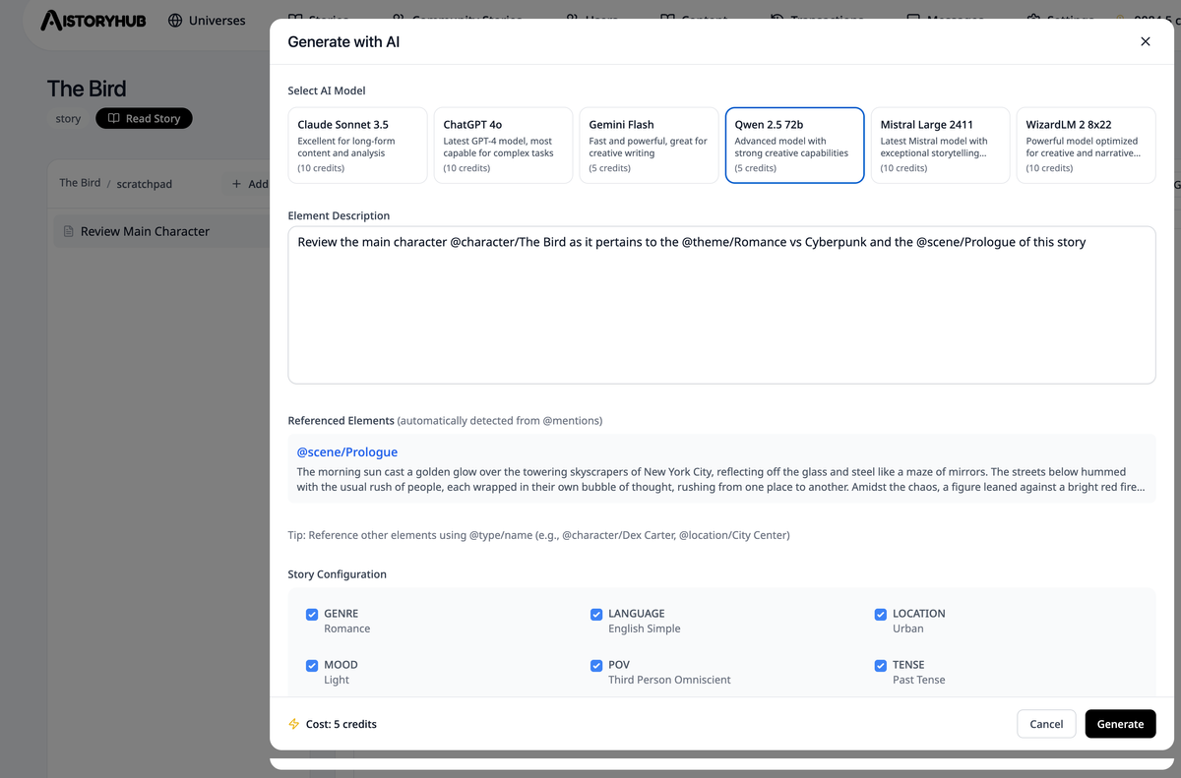The image size is (1181, 778).
Task: Open the @scene/Prologue referenced element link
Action: [x=347, y=451]
